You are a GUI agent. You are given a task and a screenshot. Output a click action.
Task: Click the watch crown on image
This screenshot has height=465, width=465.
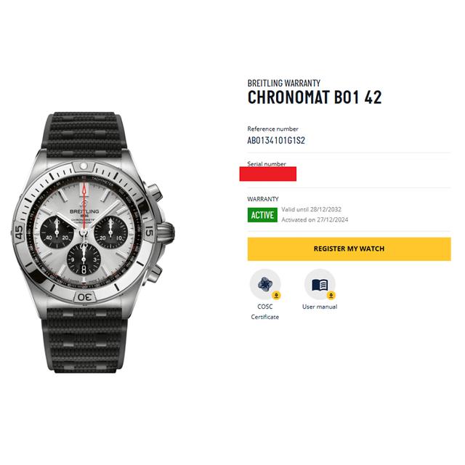166,232
